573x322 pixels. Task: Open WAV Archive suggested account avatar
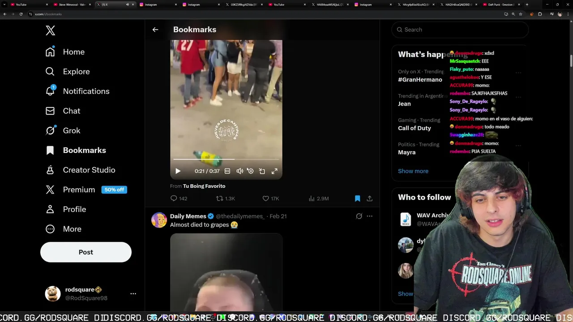(x=406, y=219)
